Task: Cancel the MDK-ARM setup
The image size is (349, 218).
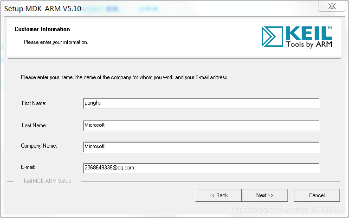Action: click(x=317, y=195)
